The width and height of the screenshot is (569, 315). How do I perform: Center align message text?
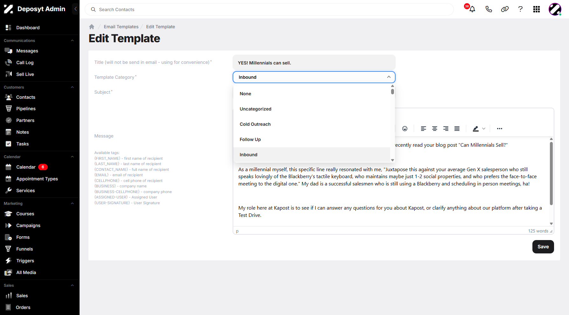434,129
